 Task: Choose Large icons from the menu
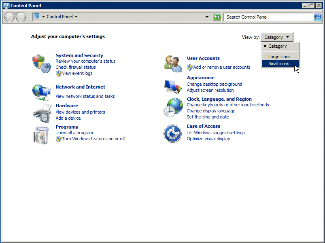tap(280, 57)
